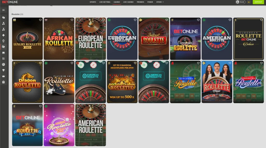Open Luxury Roulette 500X game
Screen dimensions: 266x148
point(27,39)
